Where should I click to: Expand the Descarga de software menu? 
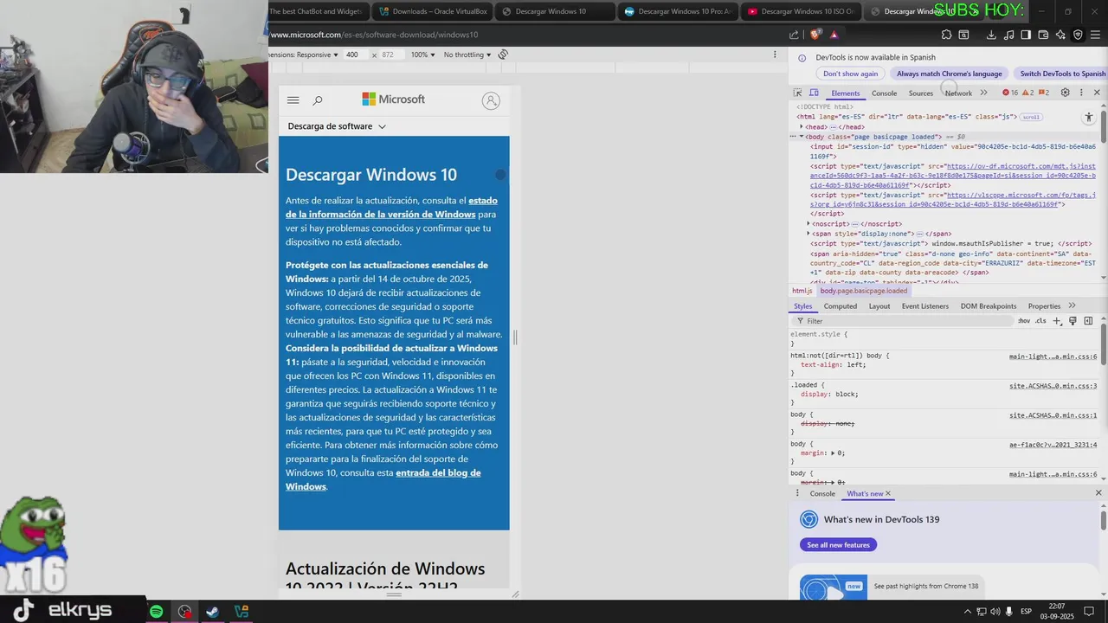[x=337, y=126]
